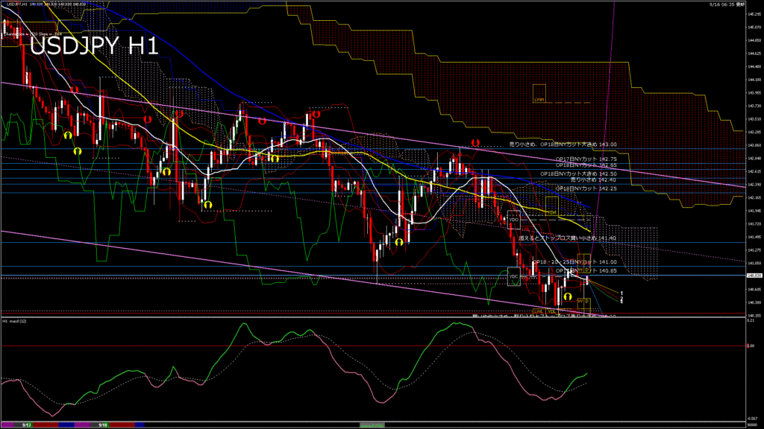Image resolution: width=764 pixels, height=429 pixels.
Task: Select the yellow LVM box in the upper cloud
Action: [x=539, y=98]
